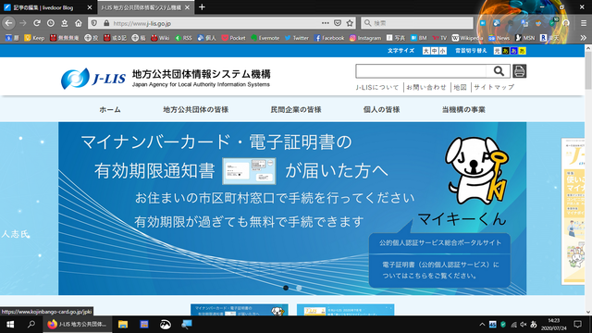Bookmark this page with the star icon
Image resolution: width=592 pixels, height=333 pixels.
coord(350,23)
